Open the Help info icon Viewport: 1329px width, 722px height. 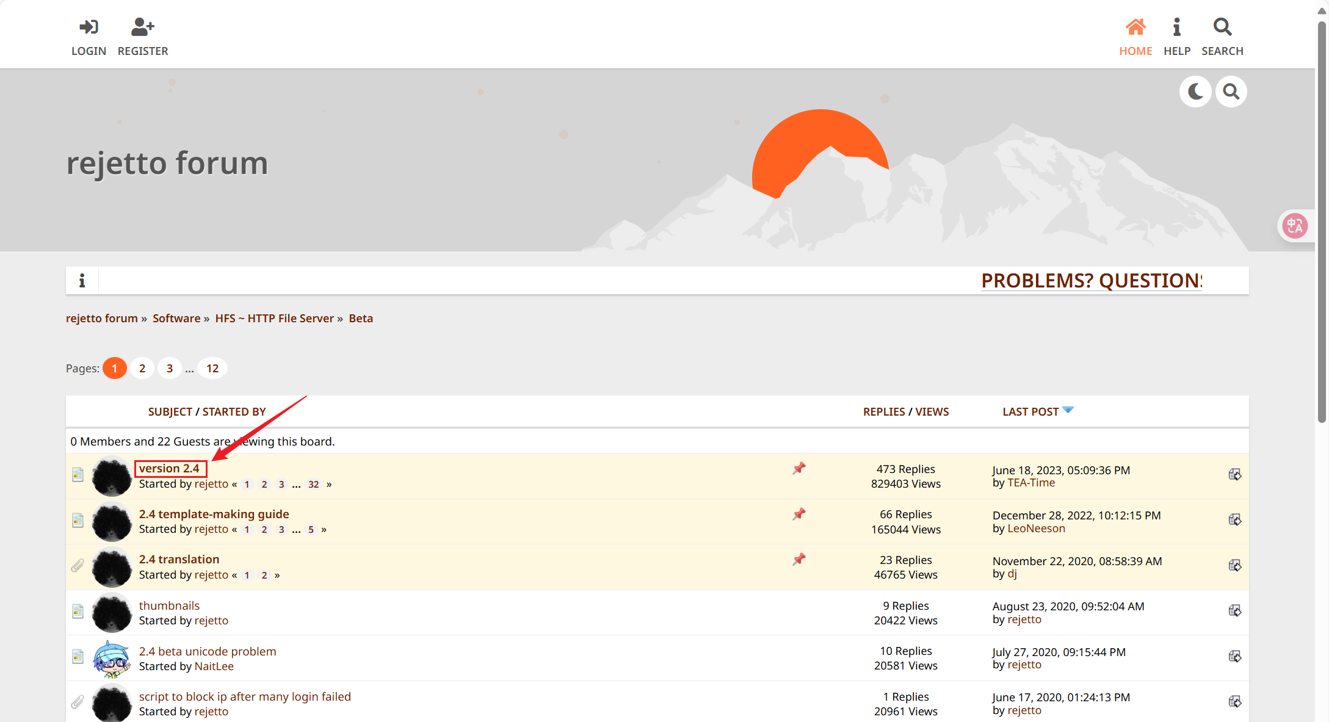(x=1176, y=27)
